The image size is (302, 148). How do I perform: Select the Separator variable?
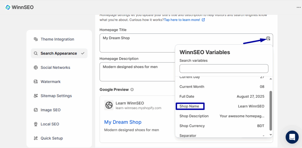tap(222, 135)
